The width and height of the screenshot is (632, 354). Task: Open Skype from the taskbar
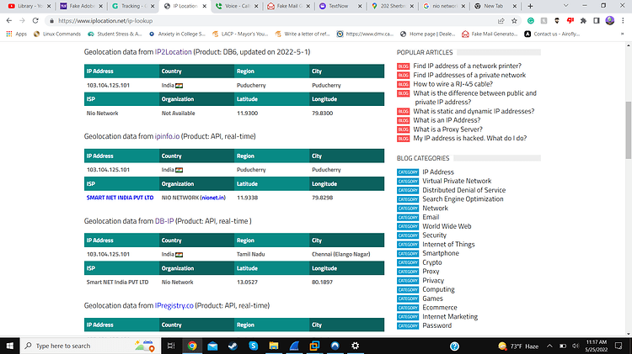(253, 346)
